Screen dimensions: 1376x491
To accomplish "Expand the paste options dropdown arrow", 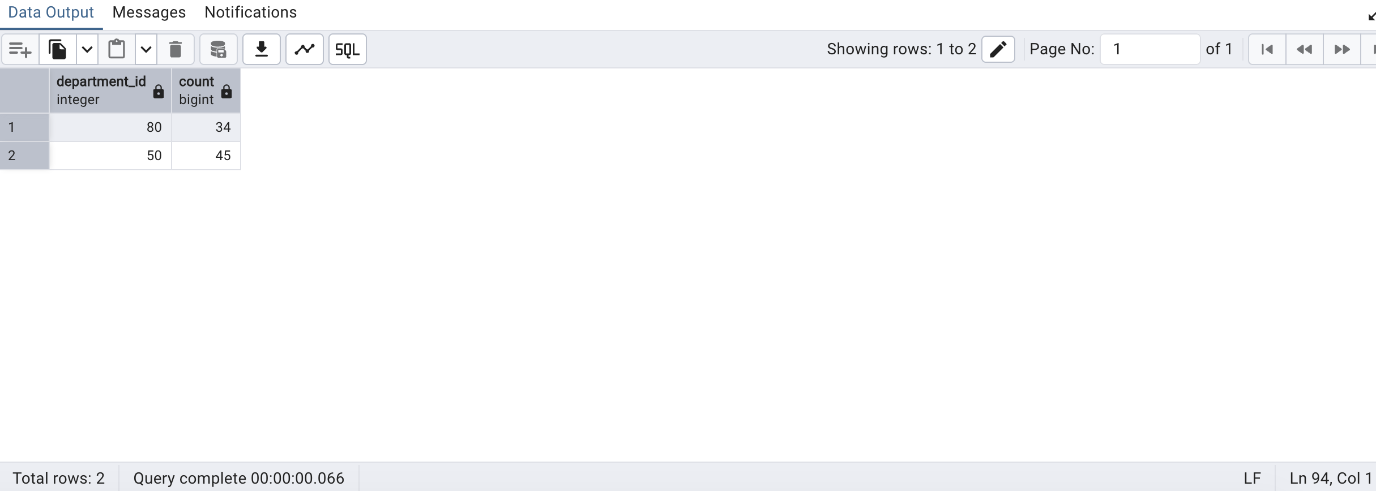I will coord(146,50).
